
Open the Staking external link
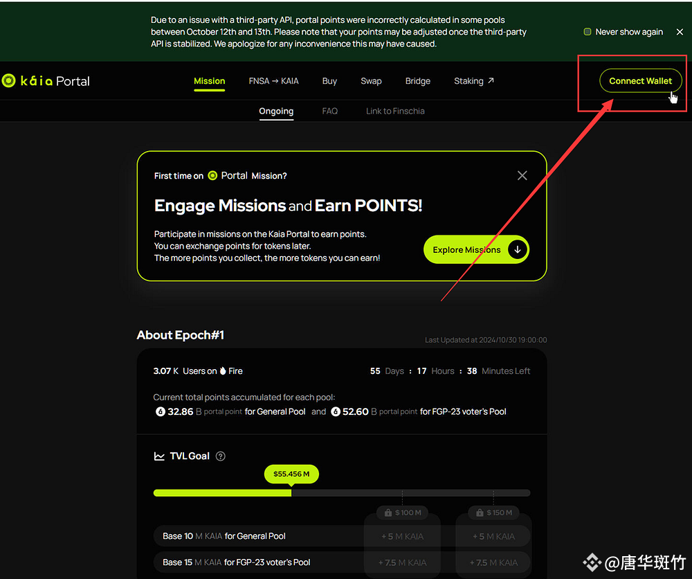[x=474, y=81]
